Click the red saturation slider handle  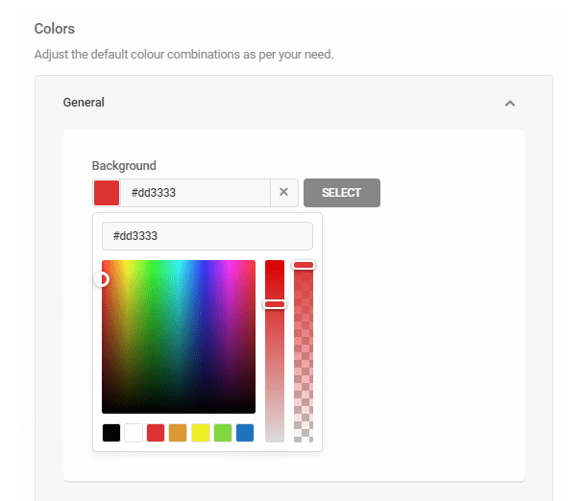(275, 304)
